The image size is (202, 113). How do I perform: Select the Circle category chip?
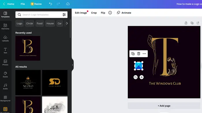(29, 23)
